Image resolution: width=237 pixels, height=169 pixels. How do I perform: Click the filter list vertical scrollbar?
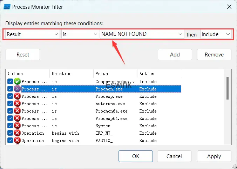(x=228, y=88)
